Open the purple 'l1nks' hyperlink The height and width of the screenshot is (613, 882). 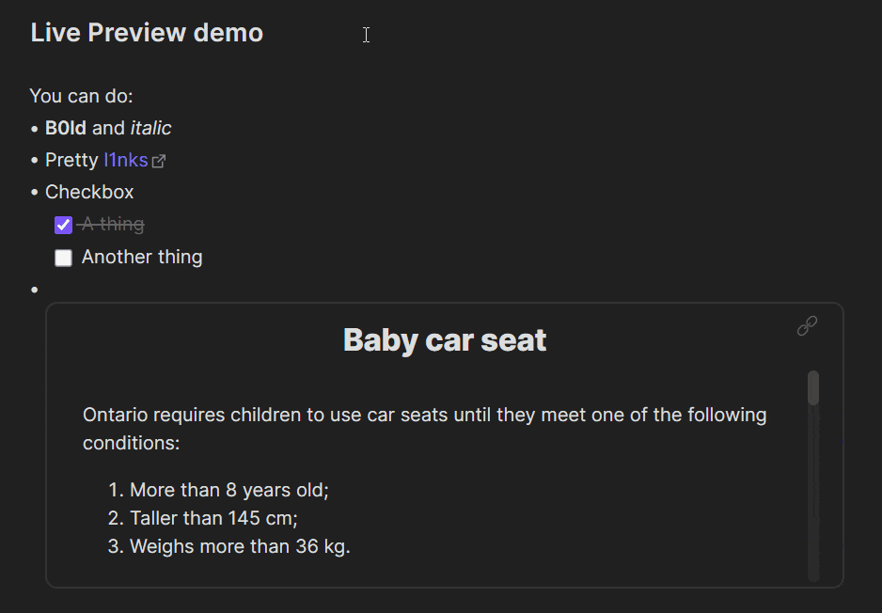coord(125,160)
